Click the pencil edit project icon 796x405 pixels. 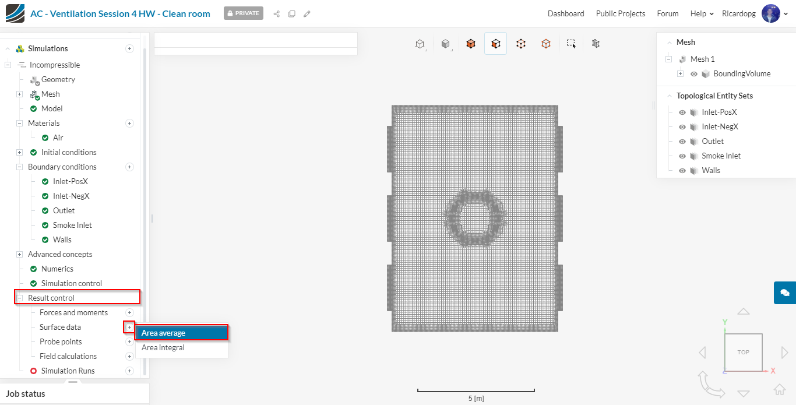point(307,13)
